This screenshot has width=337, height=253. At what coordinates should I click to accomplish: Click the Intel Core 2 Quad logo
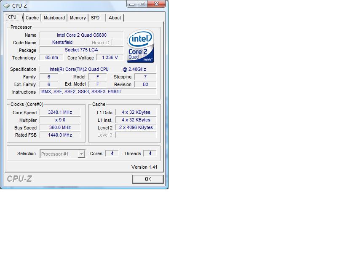click(141, 46)
